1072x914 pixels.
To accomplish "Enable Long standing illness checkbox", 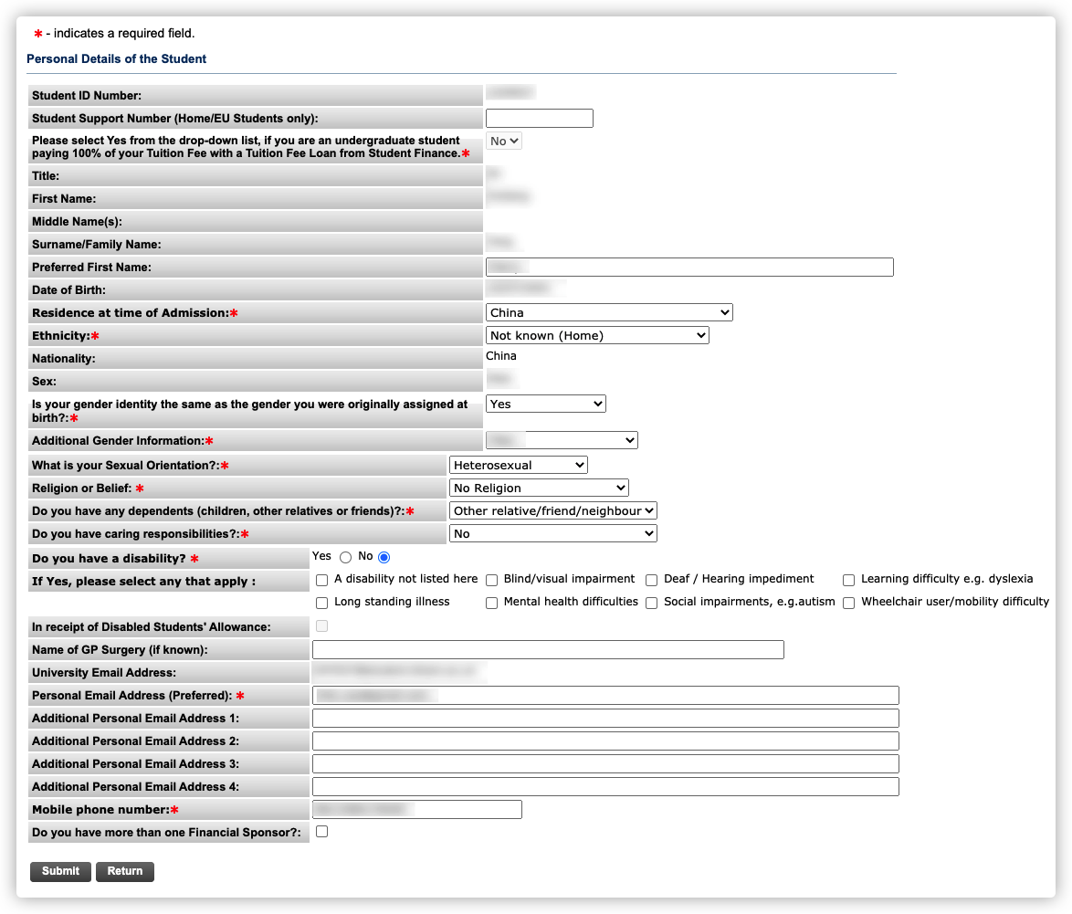I will [x=321, y=603].
